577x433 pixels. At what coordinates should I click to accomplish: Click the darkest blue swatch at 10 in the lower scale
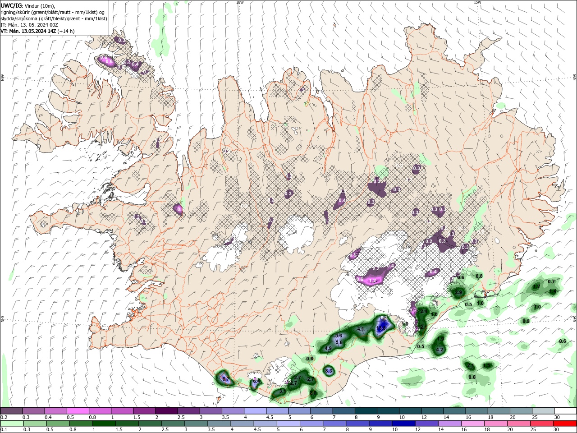point(403,424)
